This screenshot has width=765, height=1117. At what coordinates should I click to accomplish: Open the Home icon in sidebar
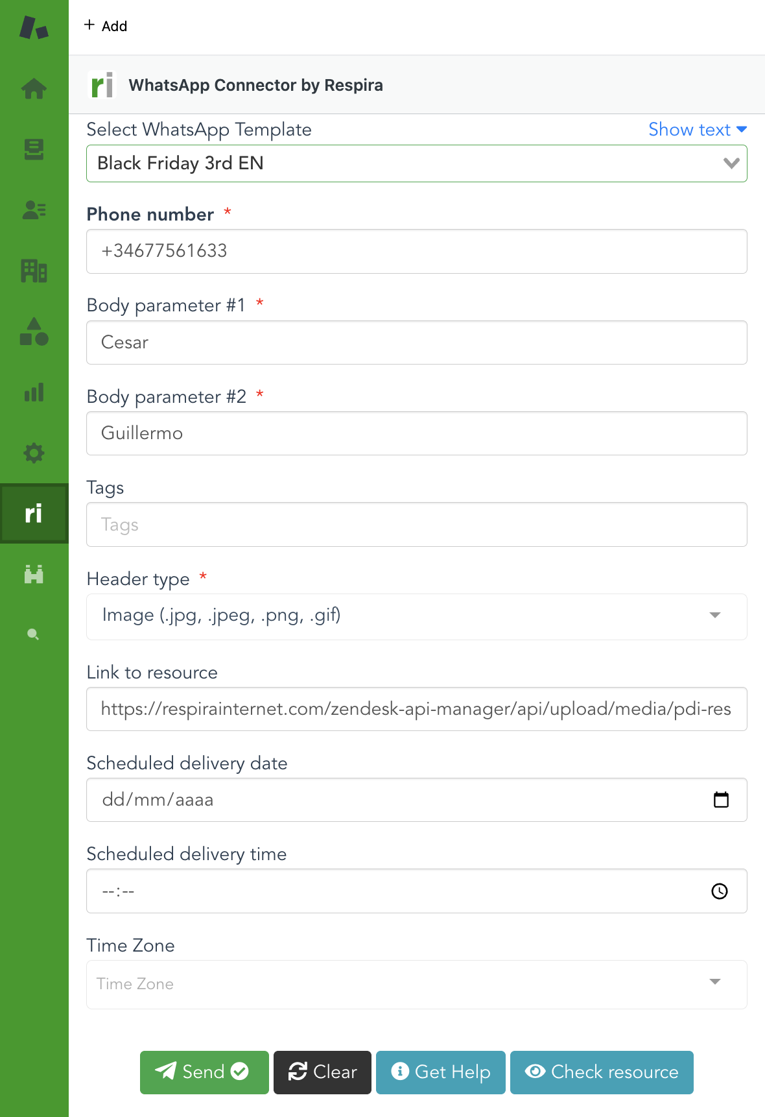pyautogui.click(x=34, y=88)
